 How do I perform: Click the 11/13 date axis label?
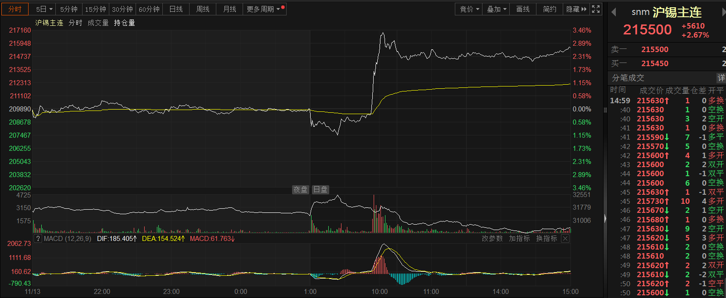point(32,292)
